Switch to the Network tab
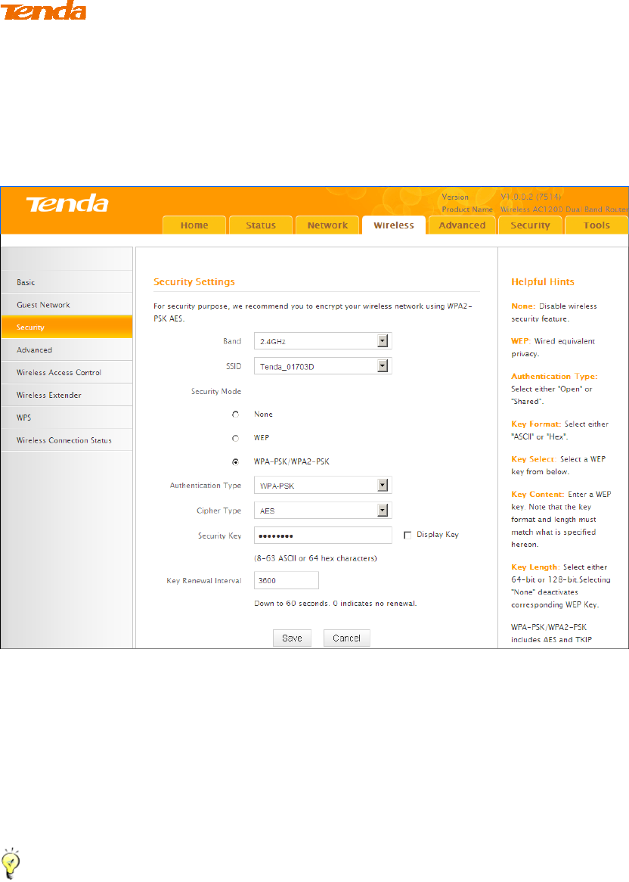The height and width of the screenshot is (882, 629). point(327,225)
